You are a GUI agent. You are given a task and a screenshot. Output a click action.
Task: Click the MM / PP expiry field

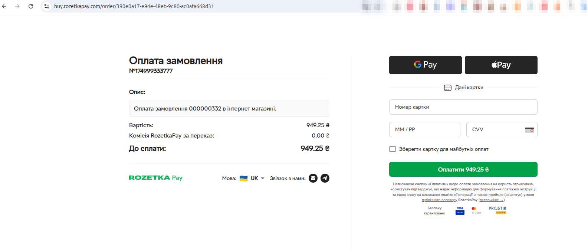click(424, 130)
